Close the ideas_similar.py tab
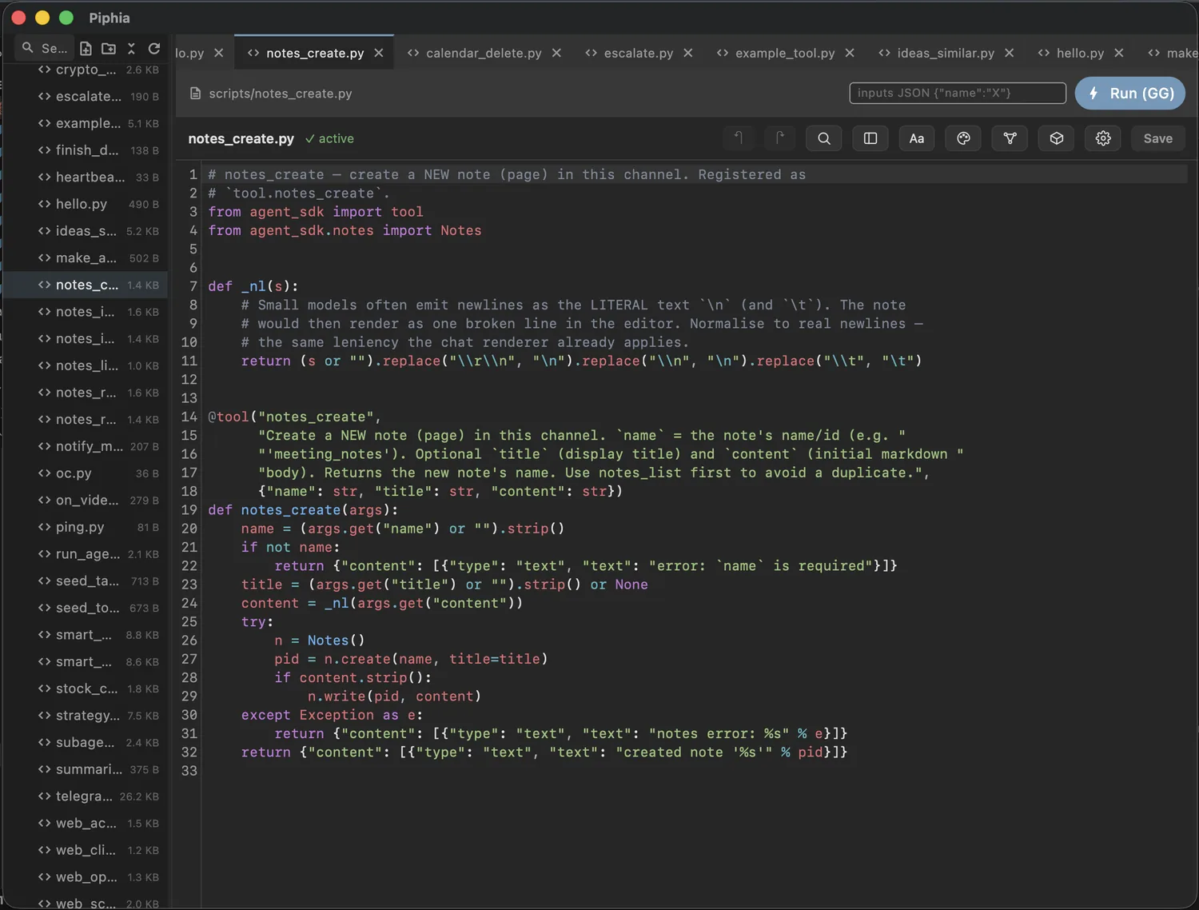The image size is (1199, 910). (1010, 53)
